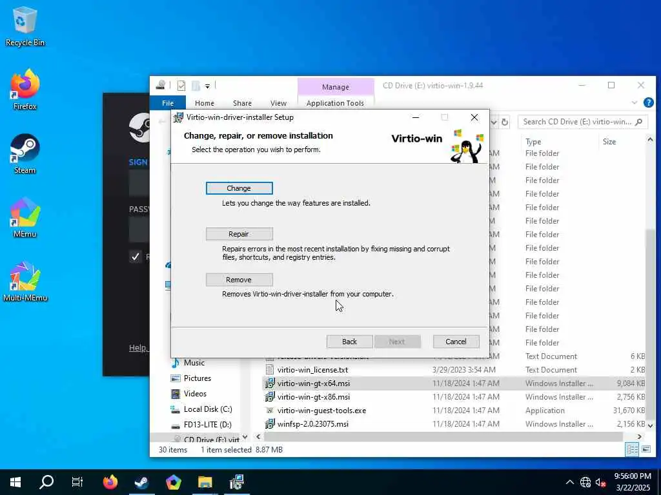Image resolution: width=661 pixels, height=495 pixels.
Task: Expand the Explorer ribbon chevron
Action: [x=635, y=102]
